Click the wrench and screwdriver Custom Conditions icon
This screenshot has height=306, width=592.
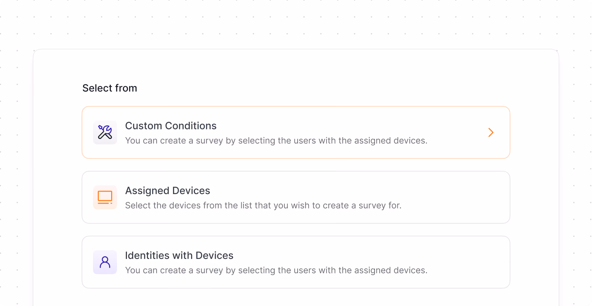[105, 132]
